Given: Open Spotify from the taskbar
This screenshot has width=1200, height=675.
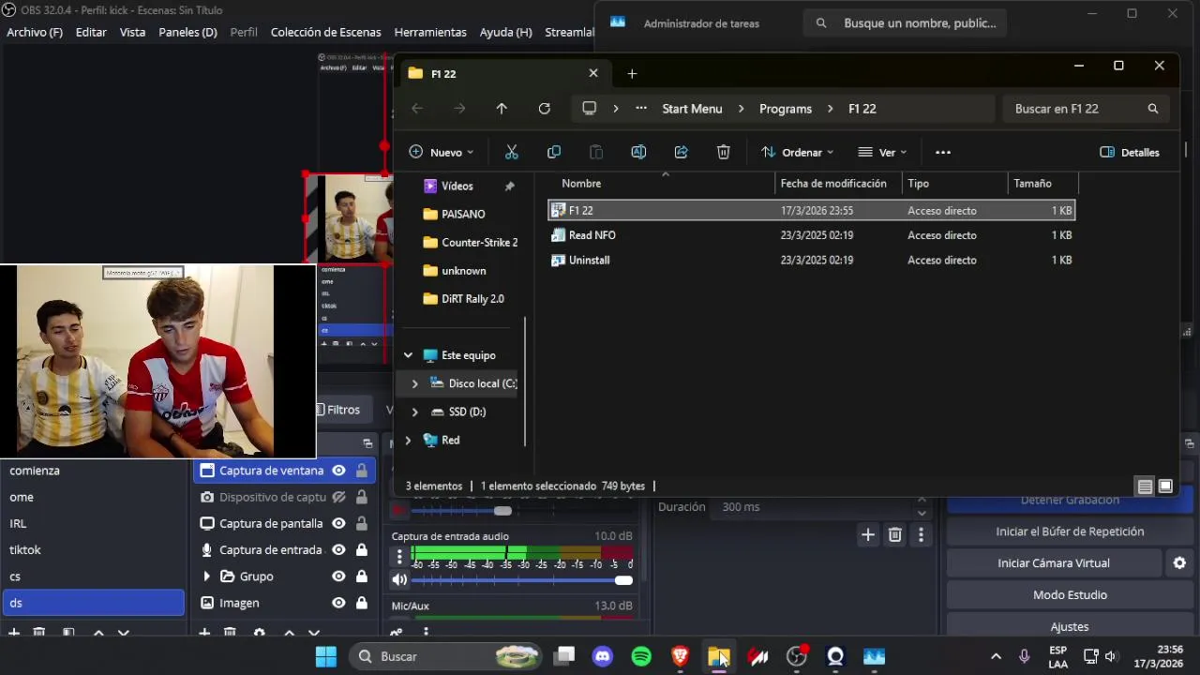Looking at the screenshot, I should pos(641,656).
